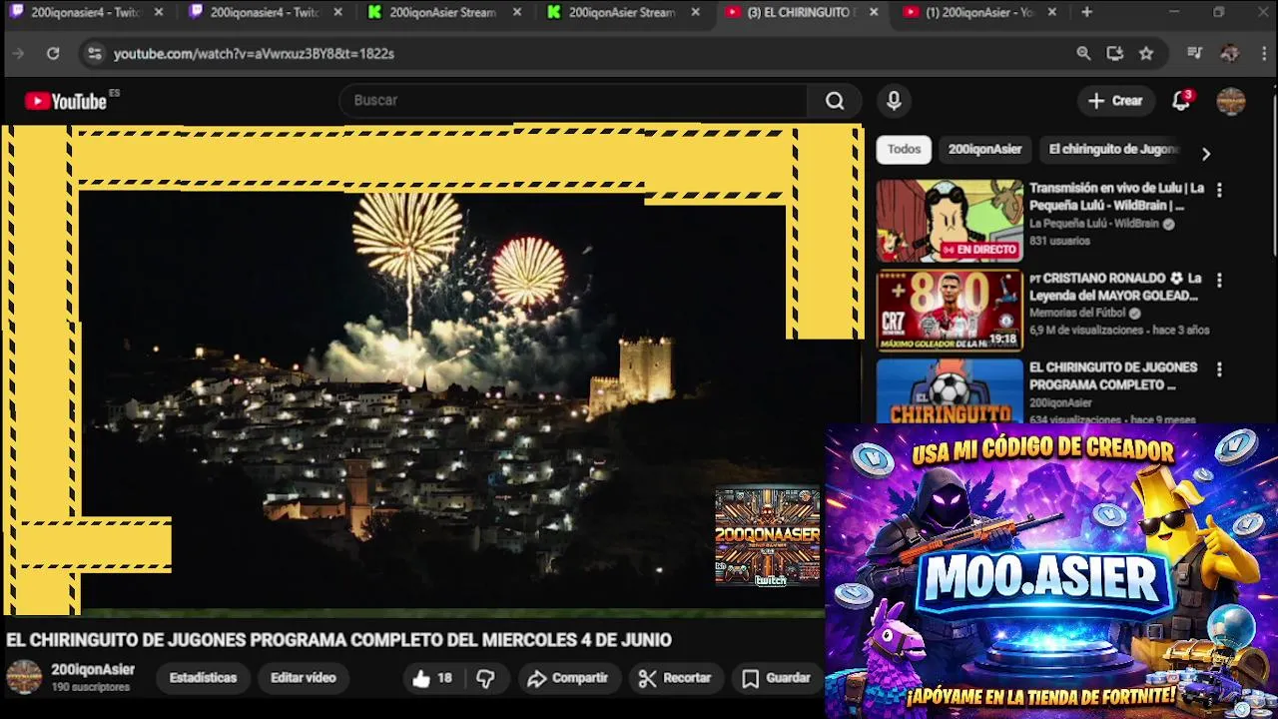Open EL CHIRINGUITO PROGRAMA COMPLETO sidebar title
Viewport: 1278px width, 719px height.
click(x=1113, y=376)
